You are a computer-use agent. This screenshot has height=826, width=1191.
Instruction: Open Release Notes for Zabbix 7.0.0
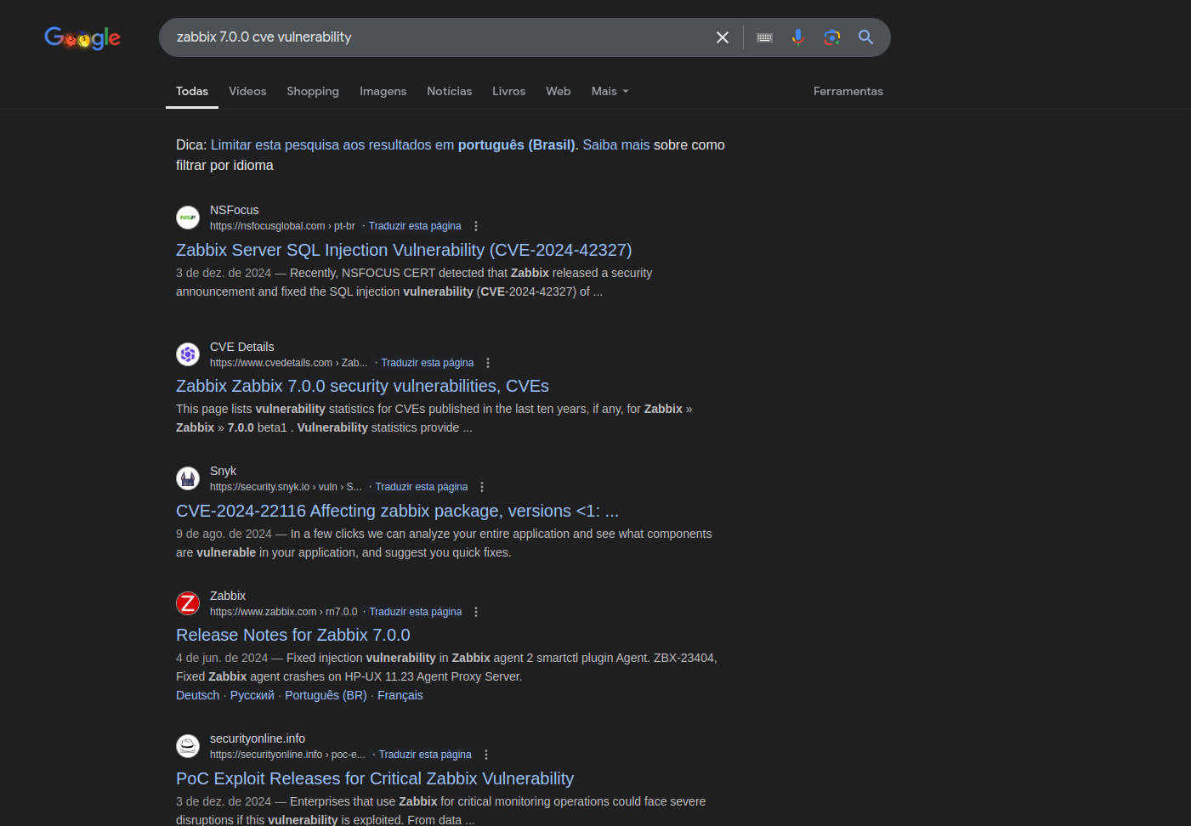(293, 635)
